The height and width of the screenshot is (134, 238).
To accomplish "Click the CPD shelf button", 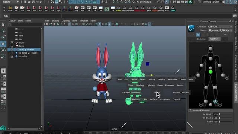I will (x=167, y=9).
